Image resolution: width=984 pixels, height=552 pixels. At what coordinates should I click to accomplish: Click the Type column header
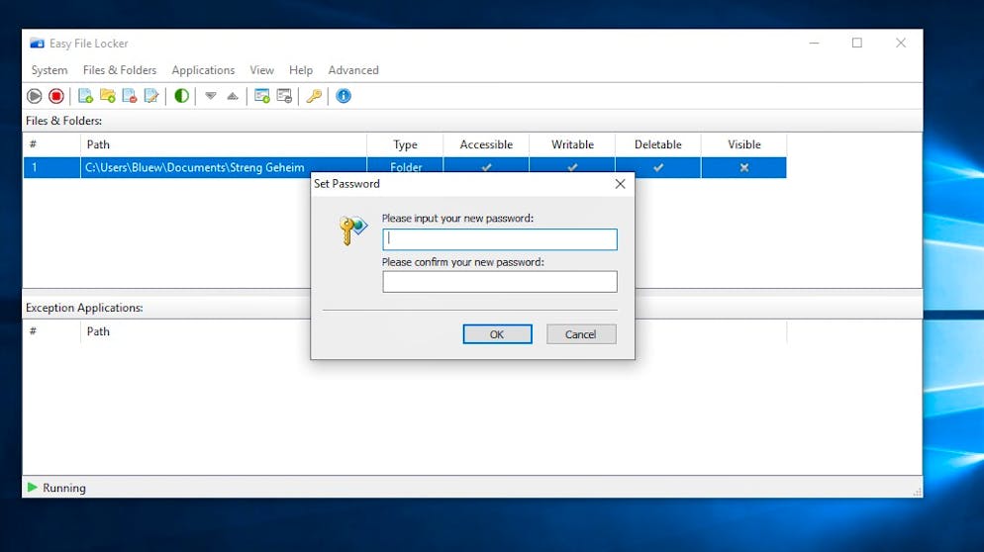tap(406, 144)
